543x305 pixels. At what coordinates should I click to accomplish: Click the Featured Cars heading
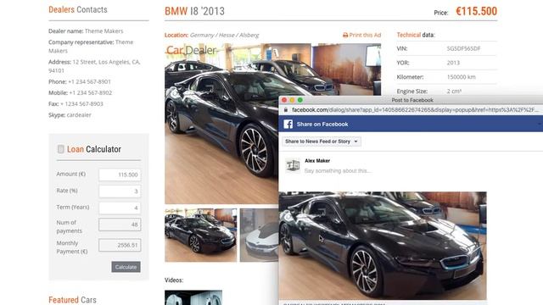click(72, 300)
